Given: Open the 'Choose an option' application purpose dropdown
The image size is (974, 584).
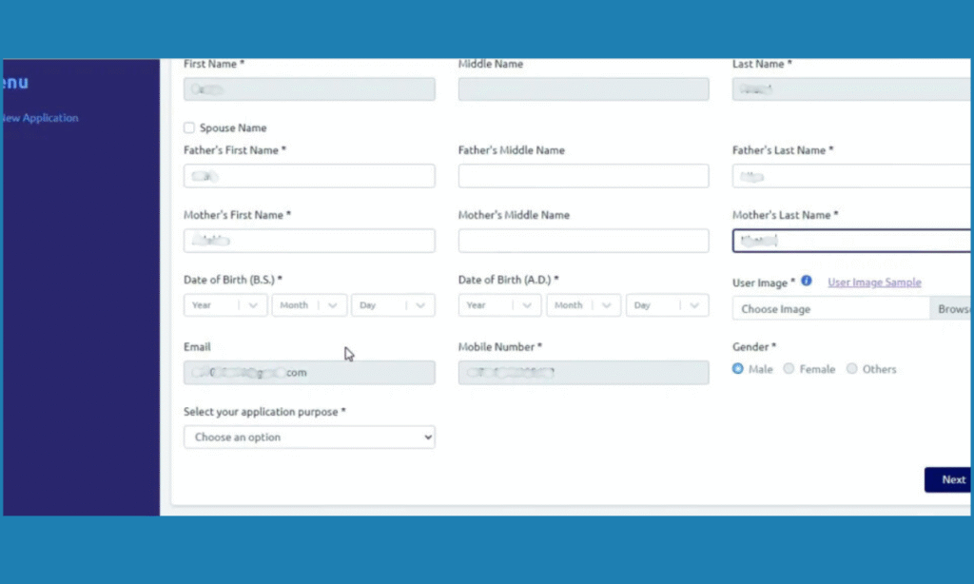Looking at the screenshot, I should click(x=308, y=437).
